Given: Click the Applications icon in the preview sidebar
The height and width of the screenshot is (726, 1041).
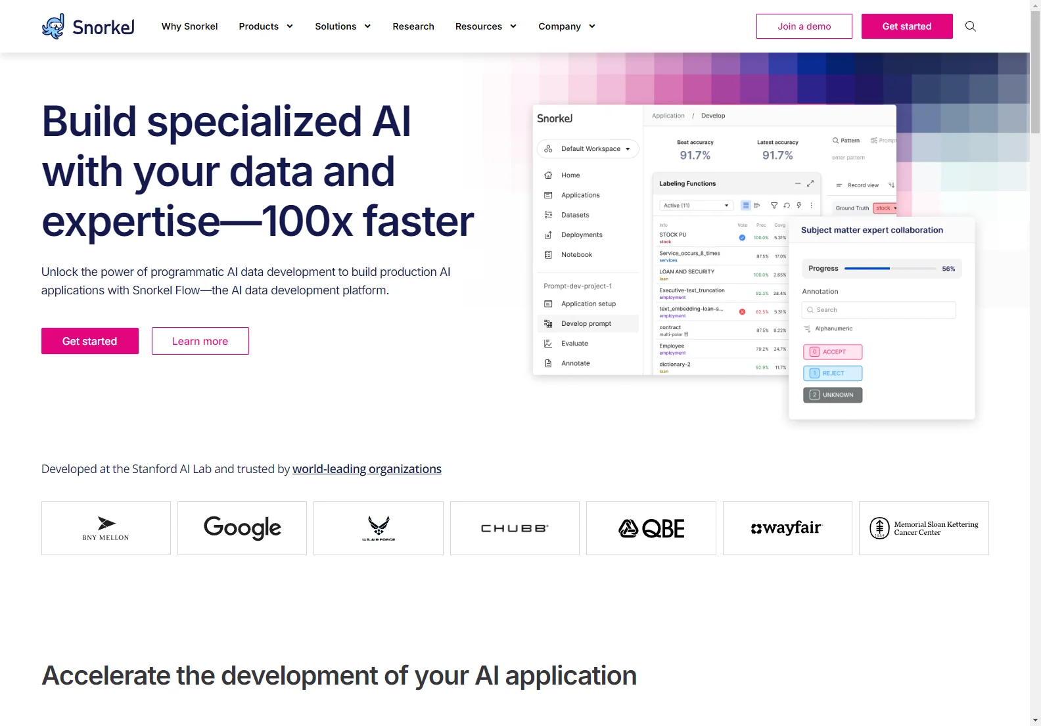Looking at the screenshot, I should (x=548, y=195).
